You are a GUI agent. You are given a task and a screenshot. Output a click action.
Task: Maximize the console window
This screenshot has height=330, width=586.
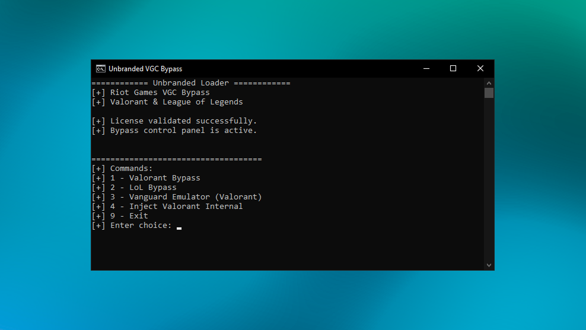tap(453, 68)
